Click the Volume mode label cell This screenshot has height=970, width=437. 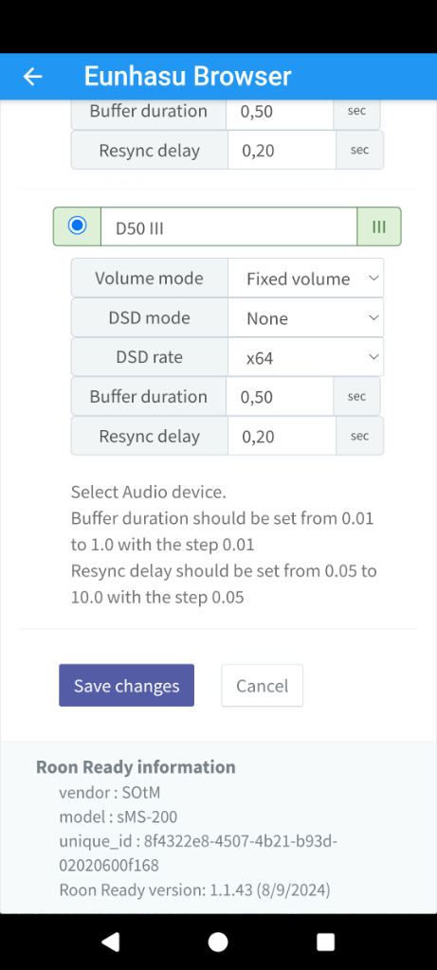pos(149,278)
